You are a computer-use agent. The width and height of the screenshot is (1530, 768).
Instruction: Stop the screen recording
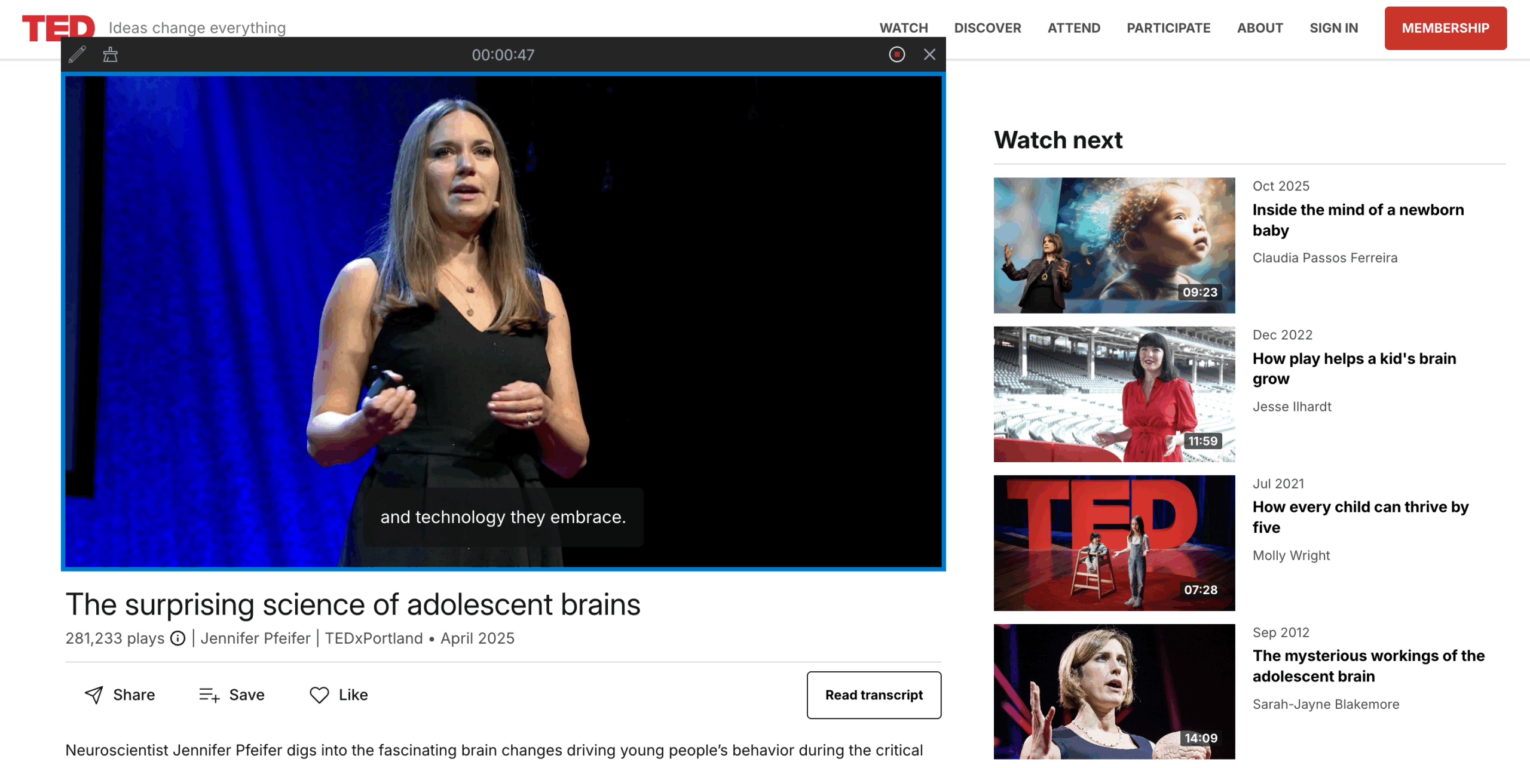pyautogui.click(x=896, y=54)
